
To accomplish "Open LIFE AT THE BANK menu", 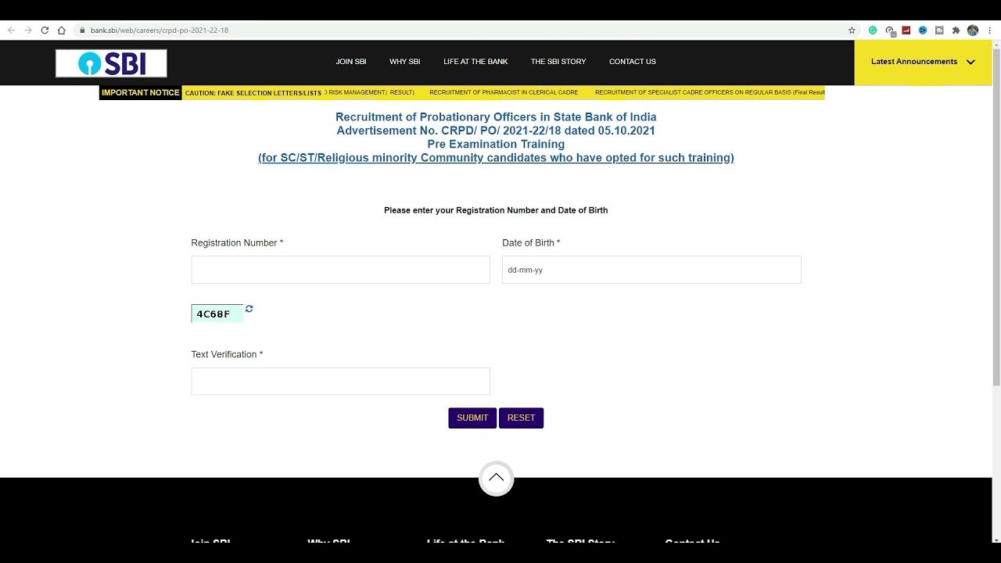I will tap(475, 62).
